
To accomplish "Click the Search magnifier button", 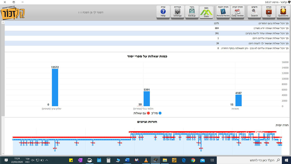I will (x=254, y=12).
